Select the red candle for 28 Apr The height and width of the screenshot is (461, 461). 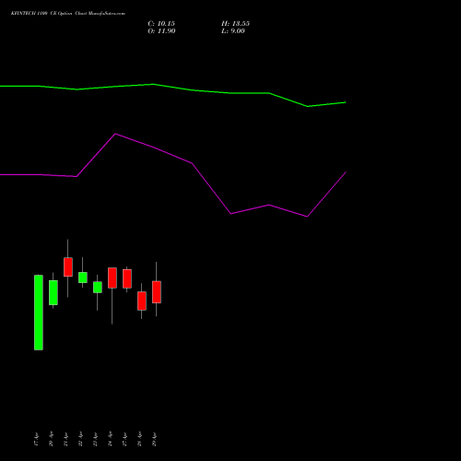142,301
